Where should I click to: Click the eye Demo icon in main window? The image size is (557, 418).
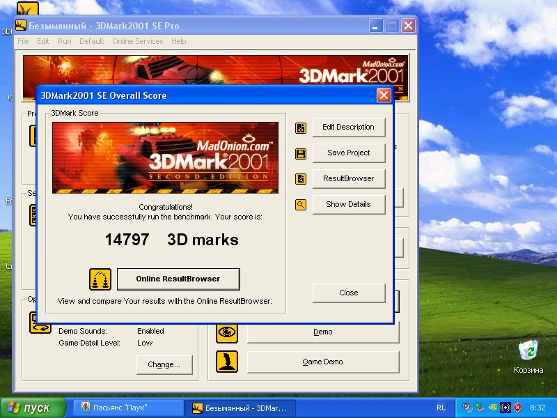tap(227, 332)
